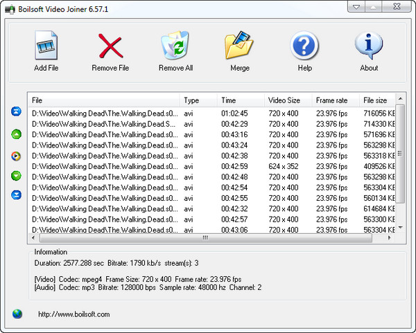Image resolution: width=416 pixels, height=333 pixels.
Task: Click the 560134 KB file size cell
Action: click(x=379, y=198)
